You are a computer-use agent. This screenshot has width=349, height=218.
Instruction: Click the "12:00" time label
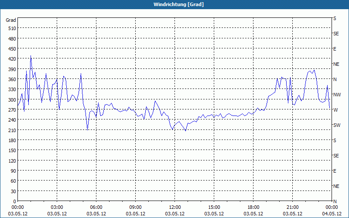click(x=175, y=208)
